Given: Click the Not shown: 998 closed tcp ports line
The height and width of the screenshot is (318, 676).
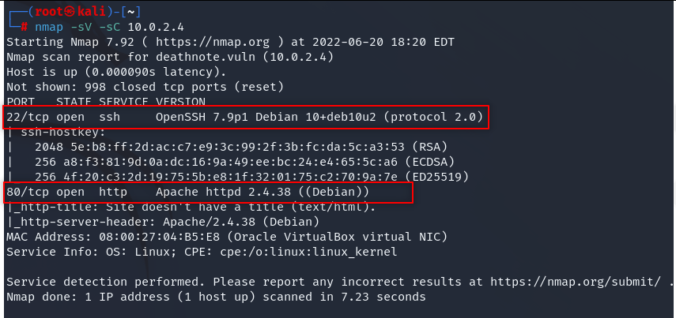Looking at the screenshot, I should (x=145, y=87).
